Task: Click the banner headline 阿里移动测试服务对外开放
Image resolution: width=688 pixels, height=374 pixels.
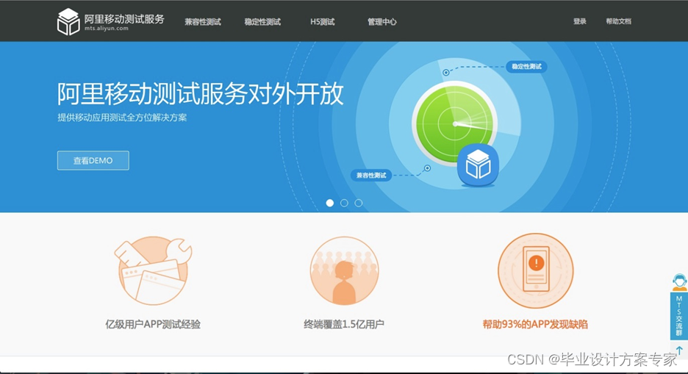Action: pyautogui.click(x=201, y=94)
